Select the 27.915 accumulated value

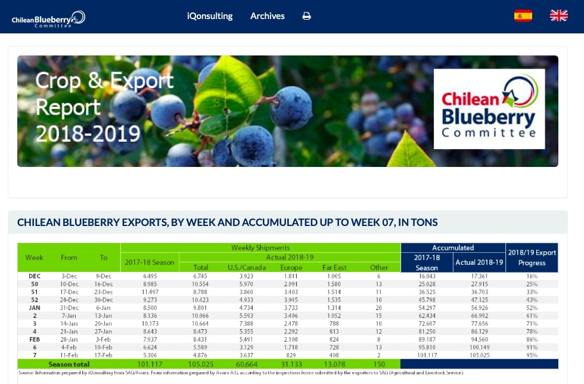(479, 284)
